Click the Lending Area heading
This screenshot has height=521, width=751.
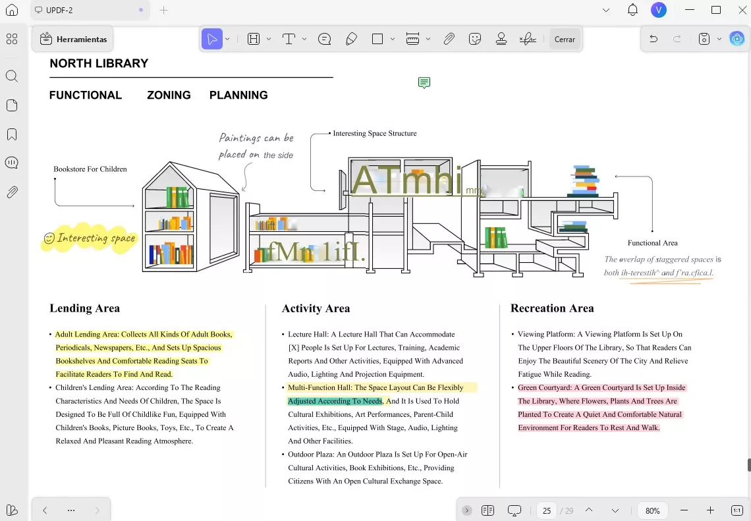[85, 308]
